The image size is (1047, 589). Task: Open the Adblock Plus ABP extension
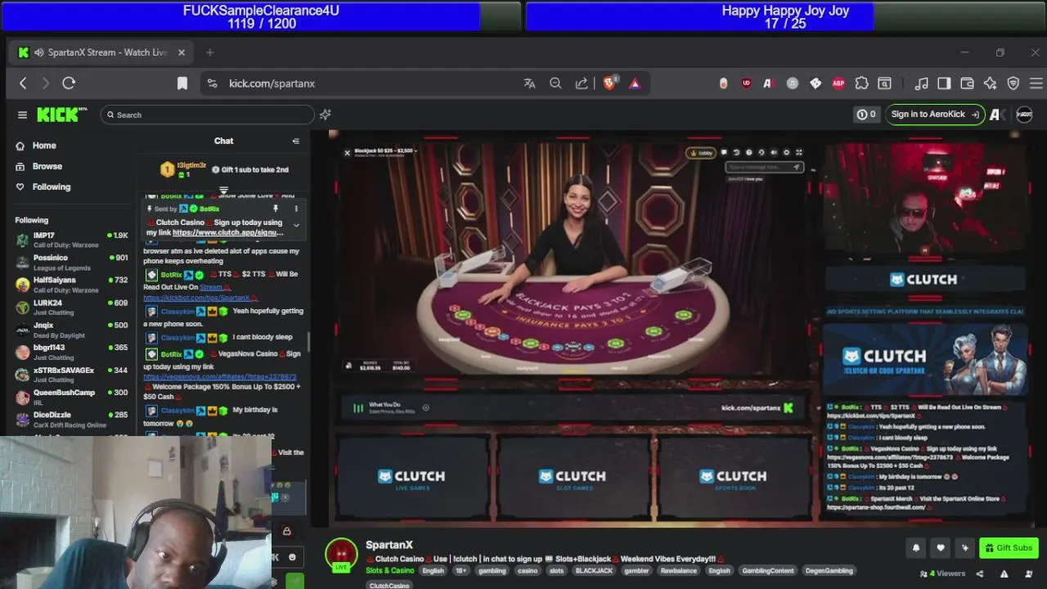click(838, 83)
